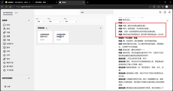Open 设置 settings with the gear icon

click(7, 87)
